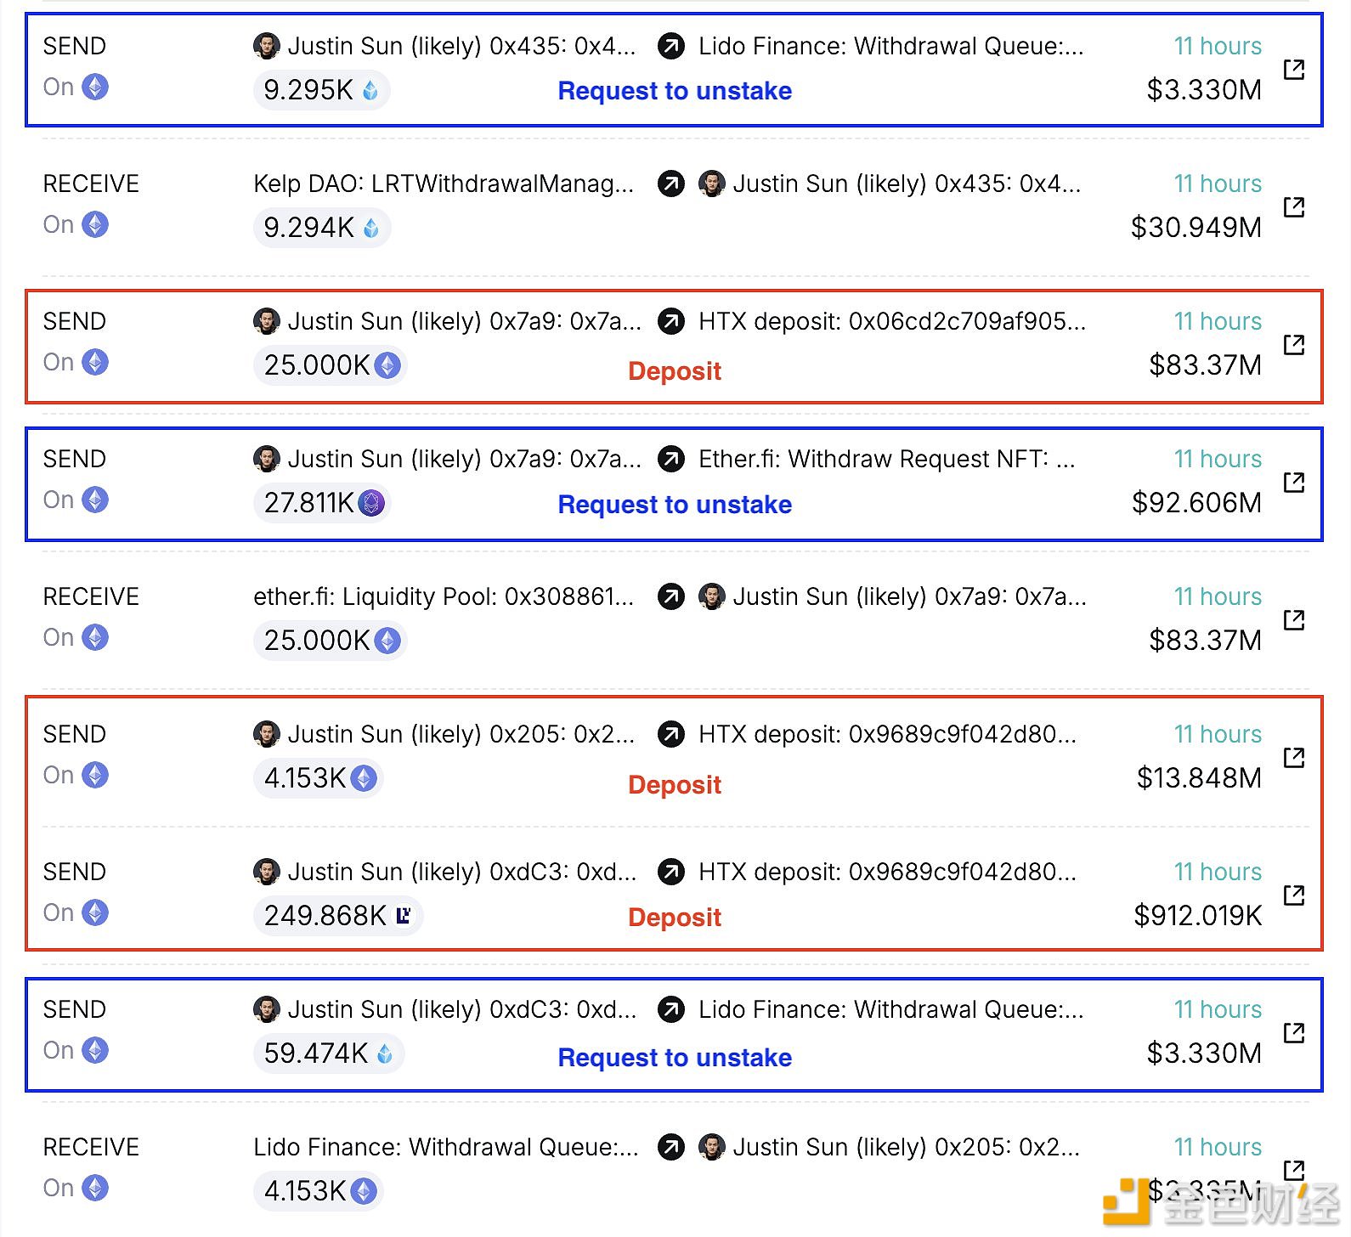1351x1237 pixels.
Task: Click arrow icon before Lido Finance in first row
Action: 671,46
